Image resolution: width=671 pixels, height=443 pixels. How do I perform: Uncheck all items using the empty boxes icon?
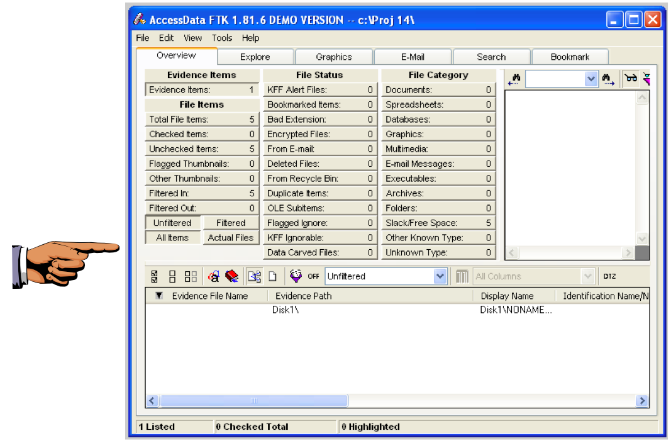coord(172,276)
